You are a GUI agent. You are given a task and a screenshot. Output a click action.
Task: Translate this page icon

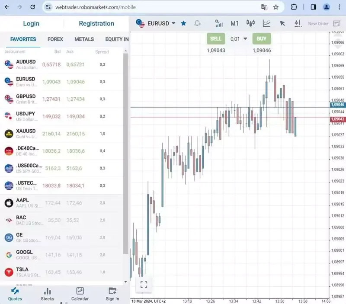pos(264,7)
